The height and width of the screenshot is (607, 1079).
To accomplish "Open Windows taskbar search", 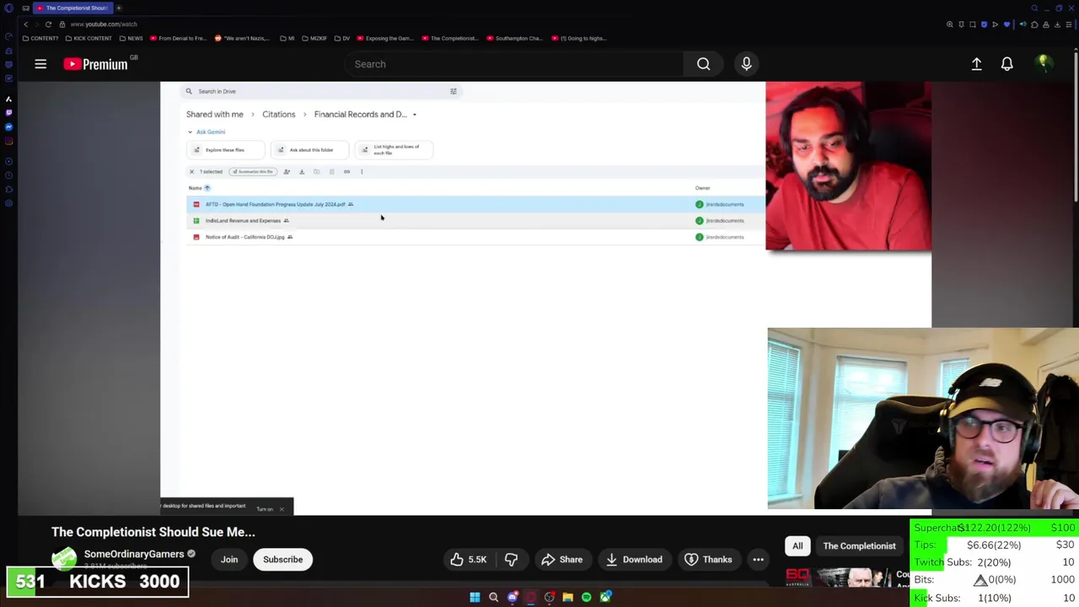I will (x=493, y=597).
